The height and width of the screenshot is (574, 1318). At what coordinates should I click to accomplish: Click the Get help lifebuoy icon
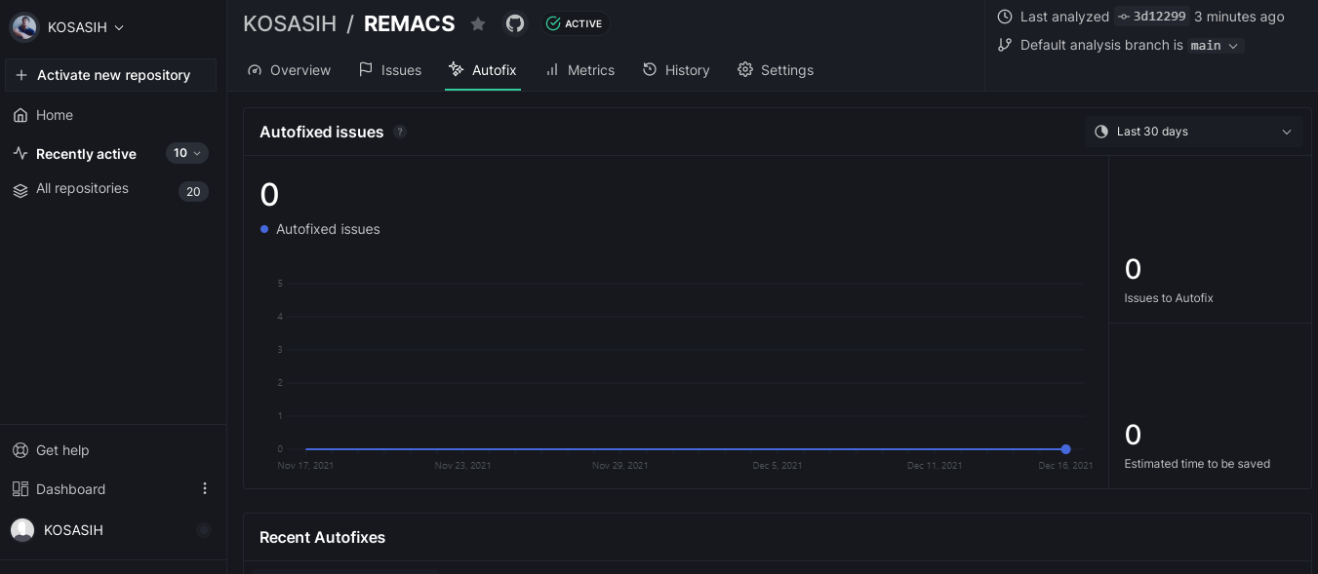pyautogui.click(x=20, y=450)
